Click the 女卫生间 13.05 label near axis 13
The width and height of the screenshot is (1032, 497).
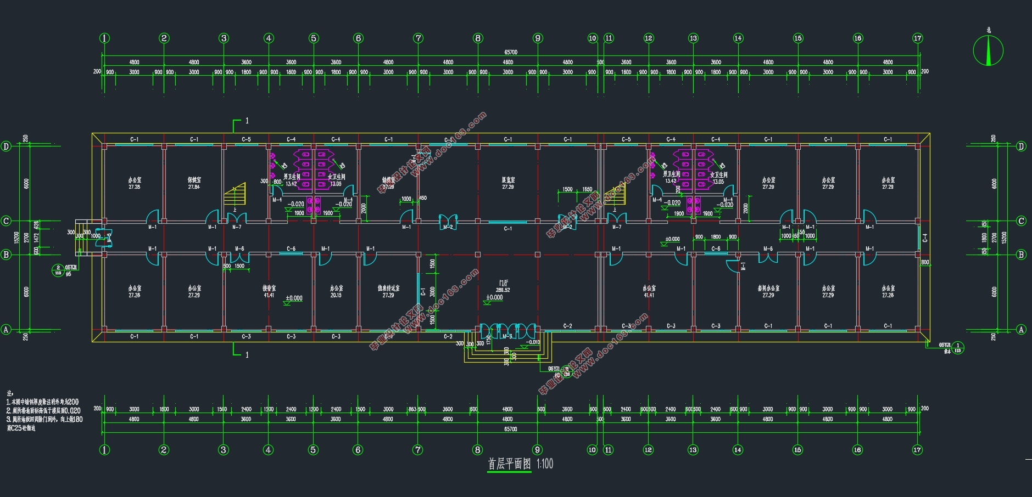(718, 178)
